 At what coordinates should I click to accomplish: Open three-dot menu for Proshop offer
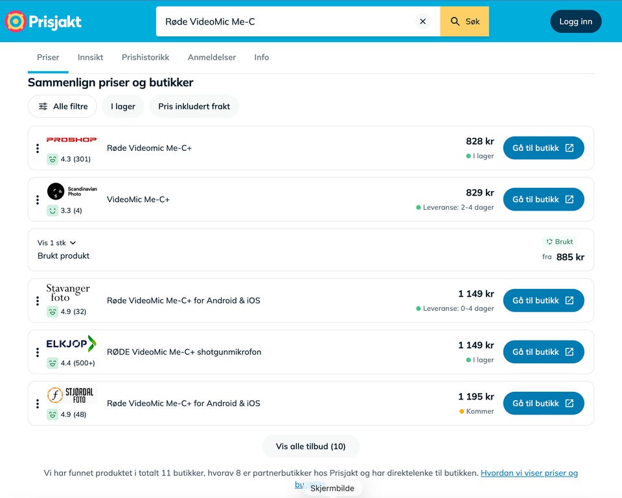(x=38, y=148)
